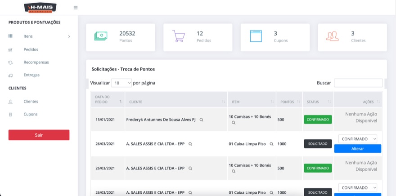Open the Visualizar rows-per-page dropdown
This screenshot has height=196, width=396.
[x=121, y=83]
